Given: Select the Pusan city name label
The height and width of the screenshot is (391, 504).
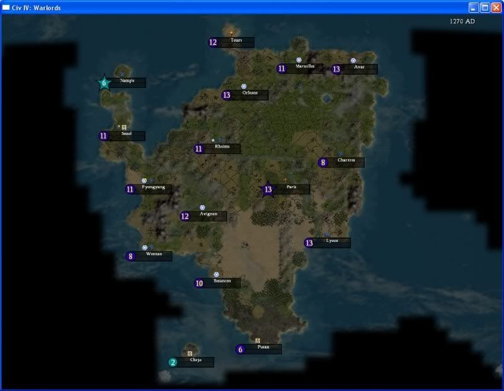Looking at the screenshot, I should (x=263, y=347).
